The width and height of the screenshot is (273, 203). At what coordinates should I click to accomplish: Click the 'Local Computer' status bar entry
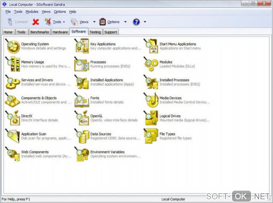(x=173, y=199)
